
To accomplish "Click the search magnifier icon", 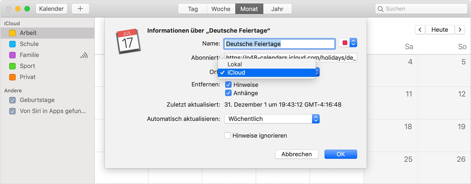I will point(381,9).
